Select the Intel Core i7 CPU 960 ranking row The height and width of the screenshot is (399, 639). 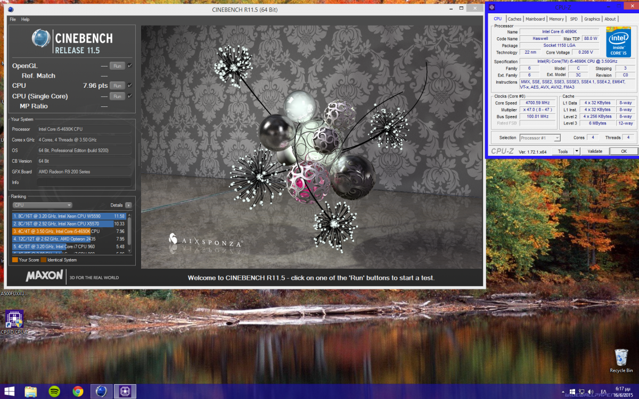69,247
